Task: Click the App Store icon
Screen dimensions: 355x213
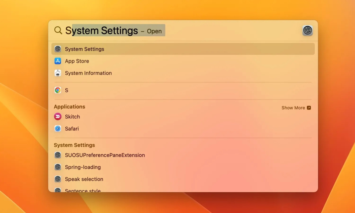Action: pyautogui.click(x=58, y=61)
